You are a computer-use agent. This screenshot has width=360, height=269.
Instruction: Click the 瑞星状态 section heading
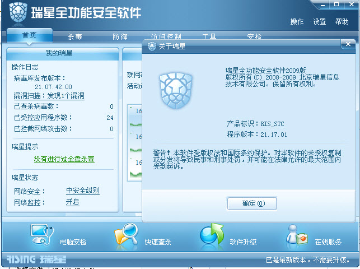click(x=25, y=177)
